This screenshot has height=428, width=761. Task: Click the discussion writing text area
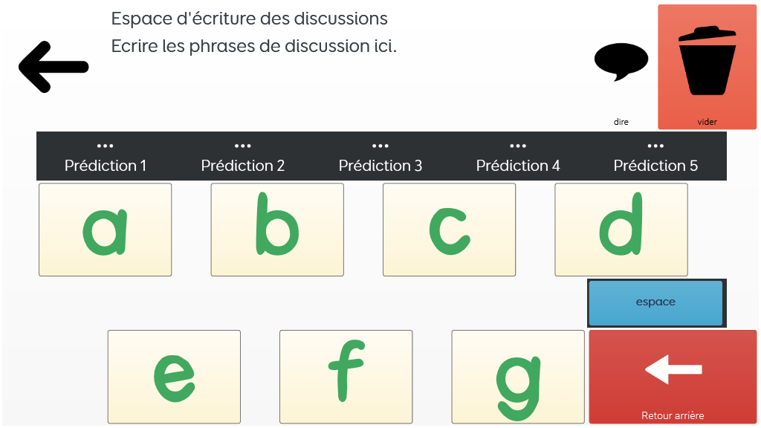334,59
